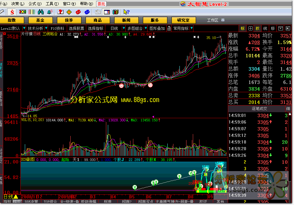
Task: Expand the Level2默认 dropdown arrow
Action: (24, 28)
